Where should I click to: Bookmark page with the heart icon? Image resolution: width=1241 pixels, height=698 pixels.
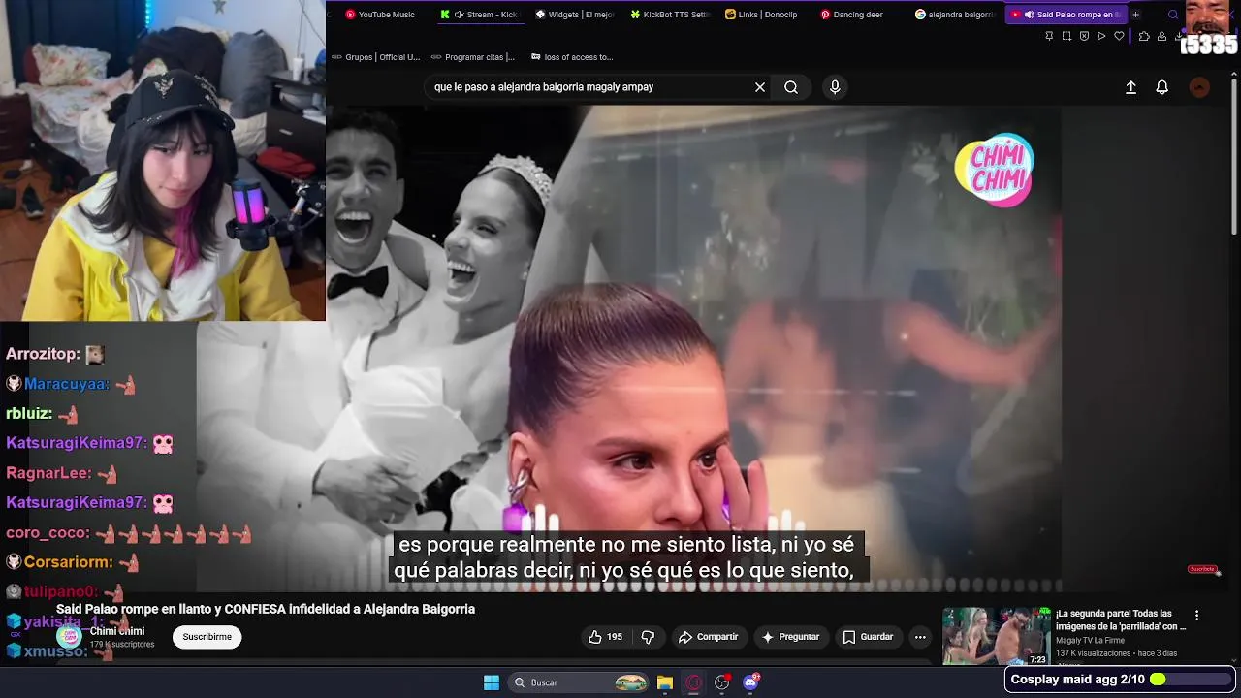point(1119,36)
